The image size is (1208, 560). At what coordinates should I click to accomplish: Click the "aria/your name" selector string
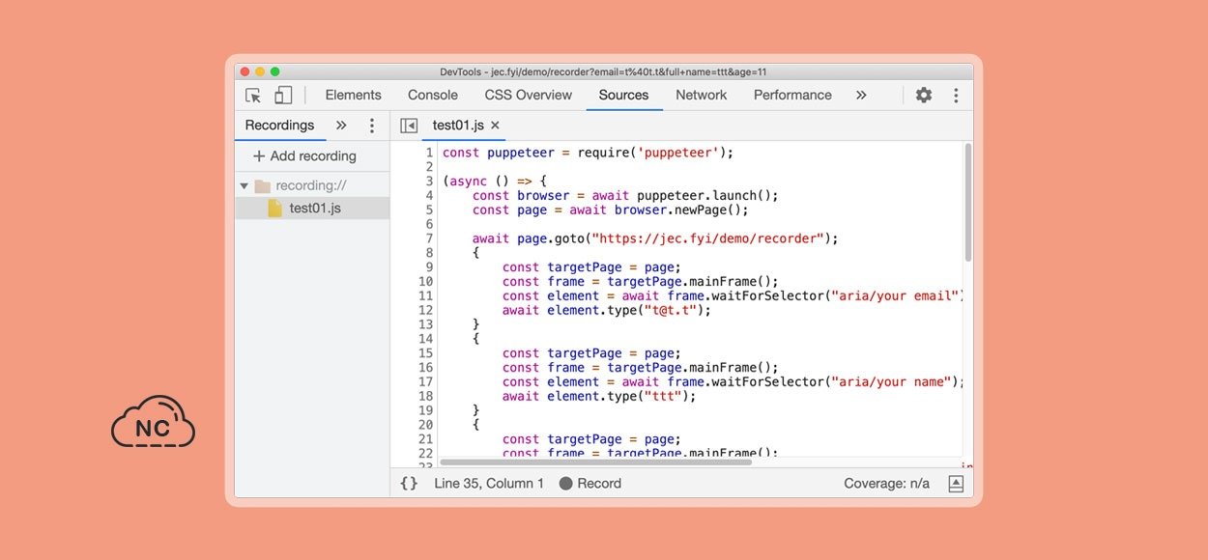(x=890, y=381)
